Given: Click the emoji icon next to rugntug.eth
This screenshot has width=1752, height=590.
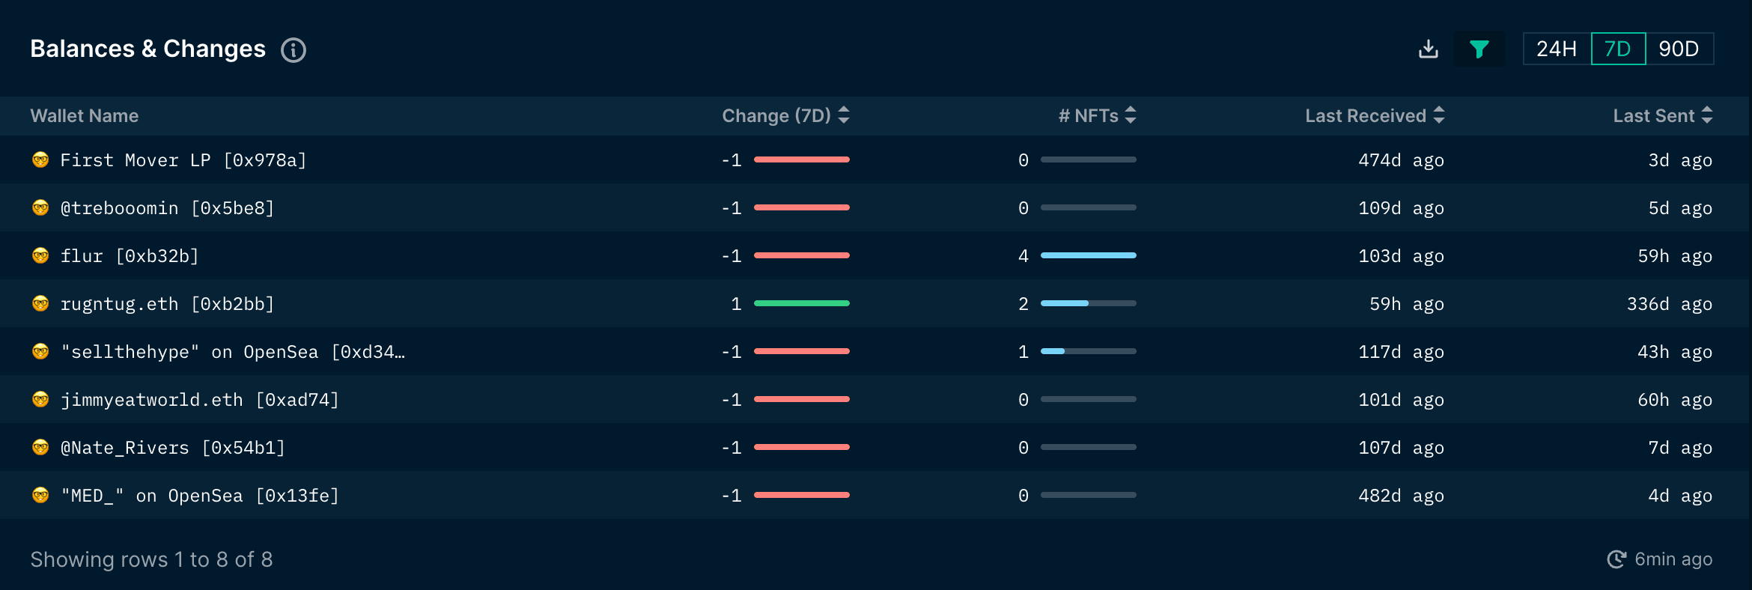Looking at the screenshot, I should click(41, 303).
